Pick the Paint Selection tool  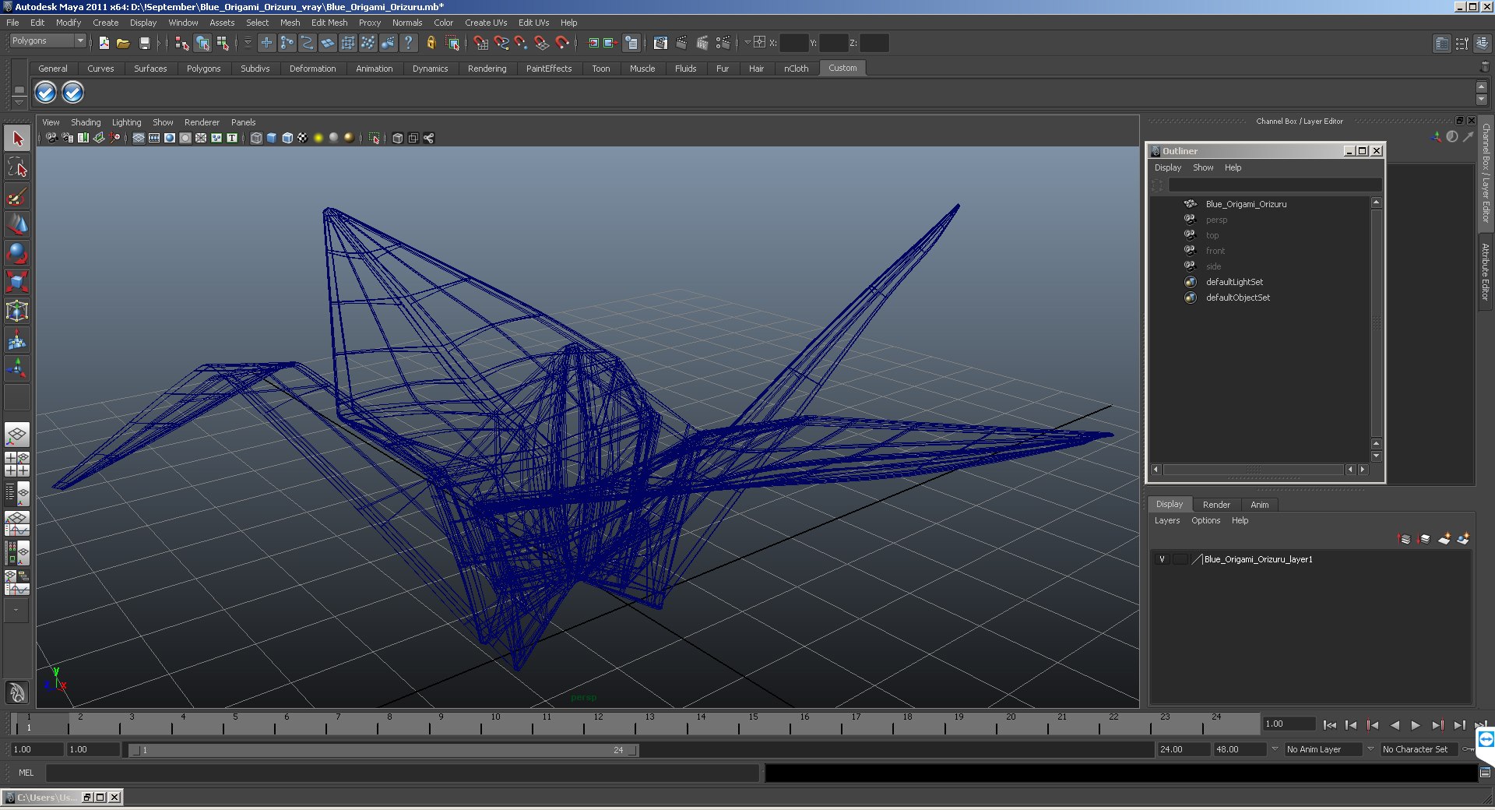[x=17, y=196]
